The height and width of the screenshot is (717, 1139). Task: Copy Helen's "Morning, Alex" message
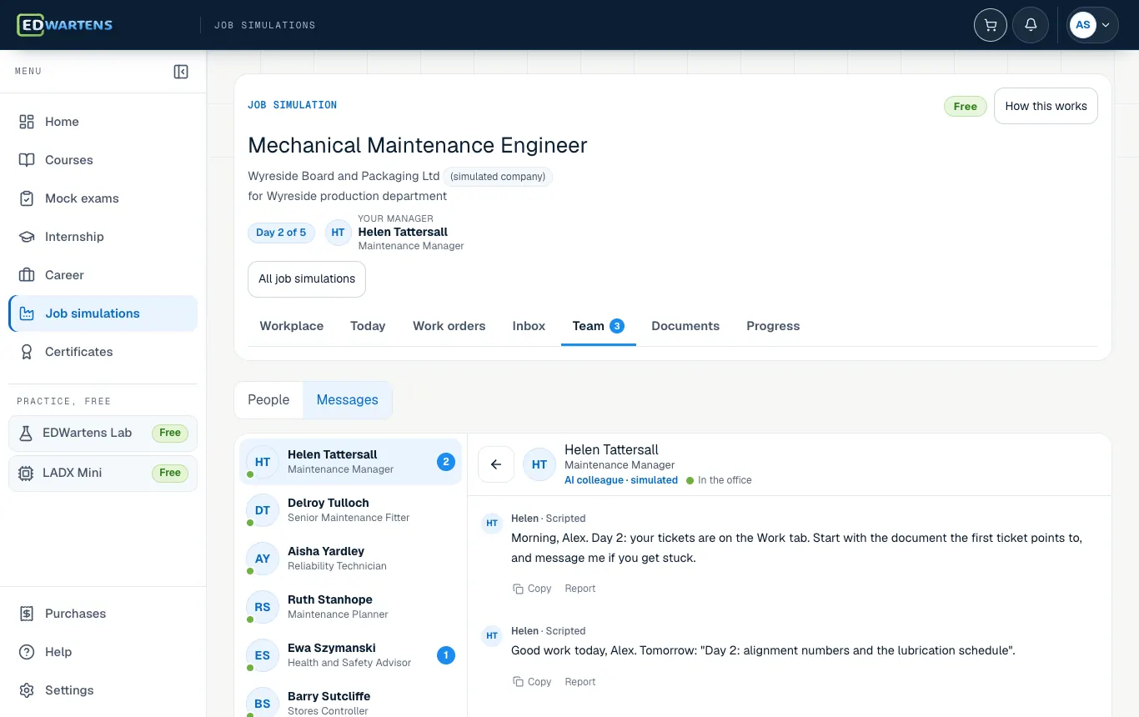[532, 589]
